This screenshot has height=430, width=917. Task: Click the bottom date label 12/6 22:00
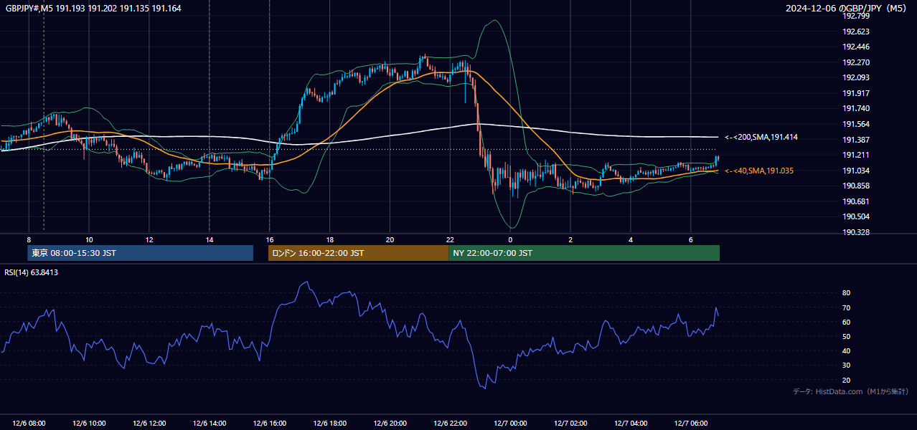click(450, 423)
